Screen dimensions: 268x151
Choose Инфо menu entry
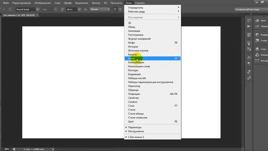click(152, 43)
